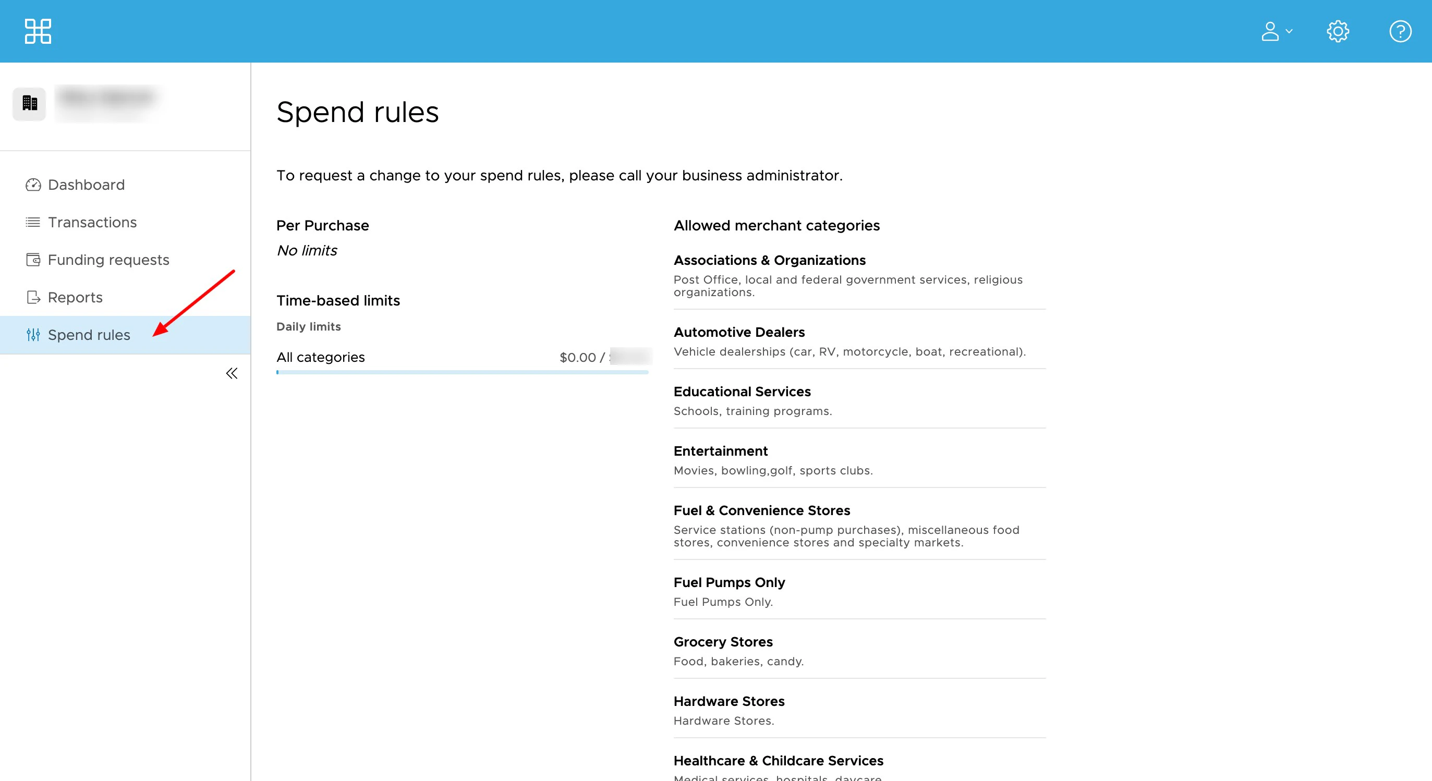Screen dimensions: 1432x781
Task: Click the Funding requests wallet icon
Action: tap(33, 260)
